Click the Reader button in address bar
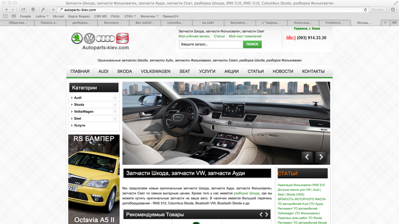The image size is (399, 224). (377, 10)
